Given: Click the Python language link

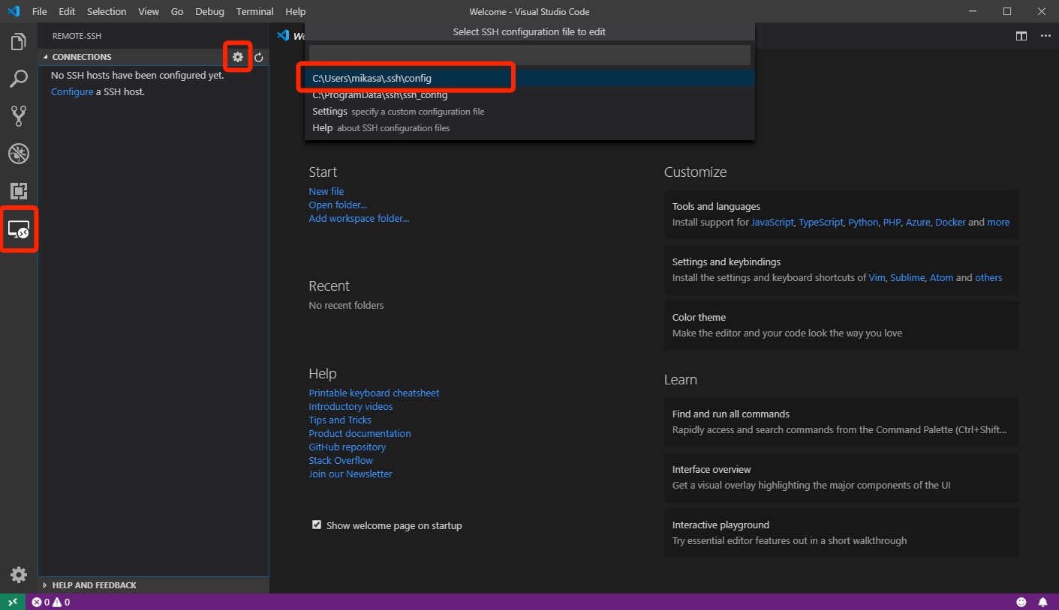Looking at the screenshot, I should (863, 223).
